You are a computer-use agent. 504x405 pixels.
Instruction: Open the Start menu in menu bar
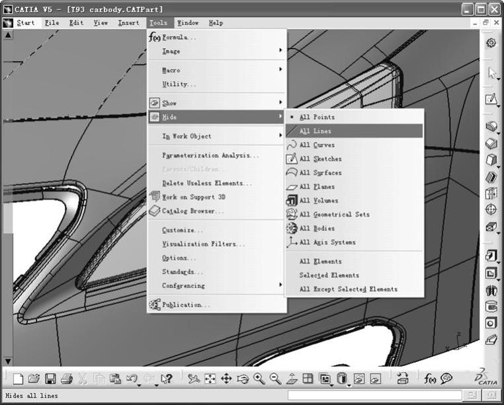click(25, 23)
